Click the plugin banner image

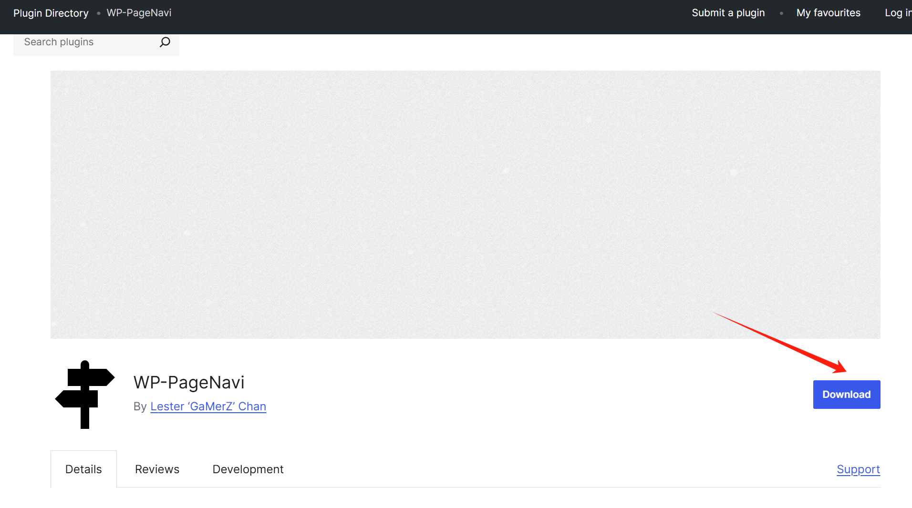pyautogui.click(x=466, y=205)
